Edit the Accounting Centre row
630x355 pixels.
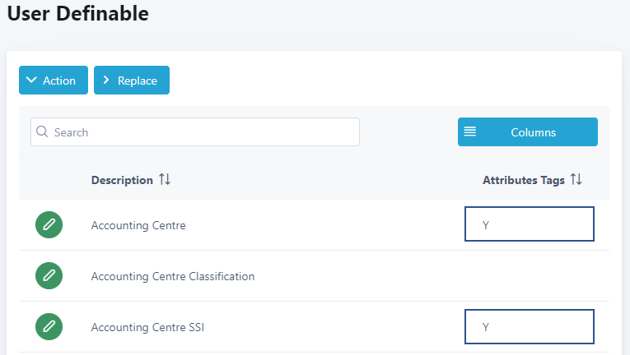[x=49, y=224]
